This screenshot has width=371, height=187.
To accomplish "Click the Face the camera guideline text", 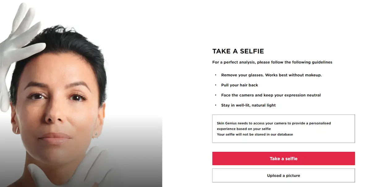I will [x=271, y=95].
